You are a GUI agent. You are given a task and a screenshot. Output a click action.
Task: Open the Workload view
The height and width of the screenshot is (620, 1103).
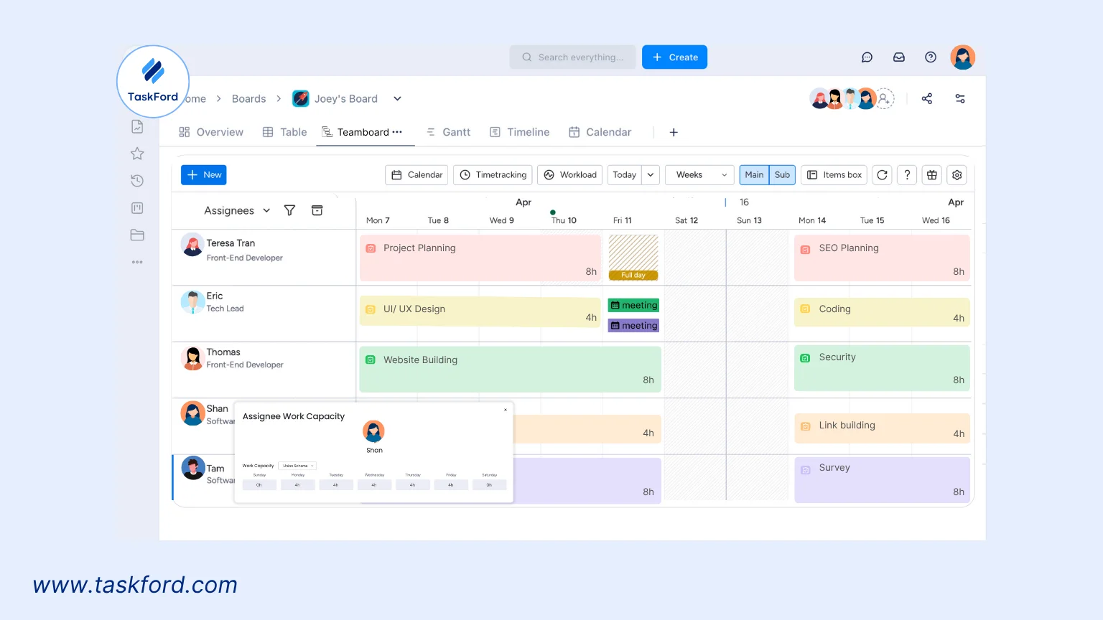click(569, 174)
